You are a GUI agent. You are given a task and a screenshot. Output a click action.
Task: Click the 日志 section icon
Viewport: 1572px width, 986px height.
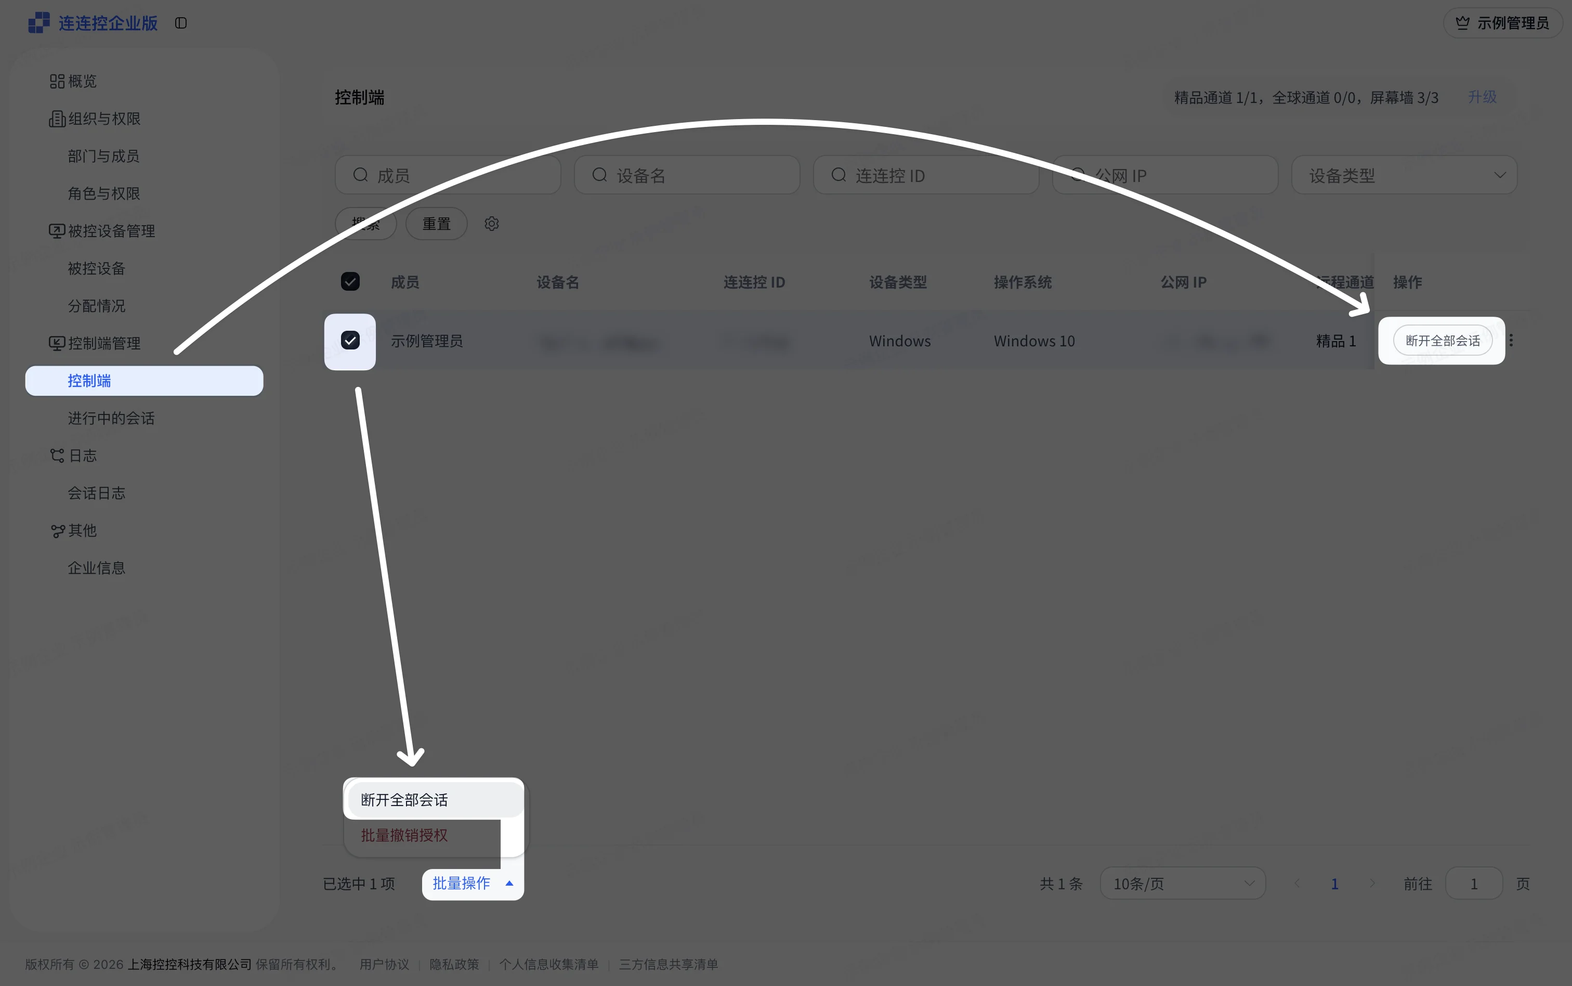[57, 455]
